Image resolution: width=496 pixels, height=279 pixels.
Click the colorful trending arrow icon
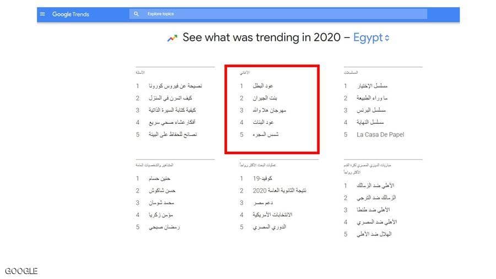point(172,38)
